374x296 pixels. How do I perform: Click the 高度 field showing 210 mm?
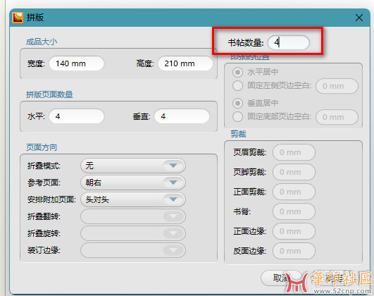(x=185, y=63)
